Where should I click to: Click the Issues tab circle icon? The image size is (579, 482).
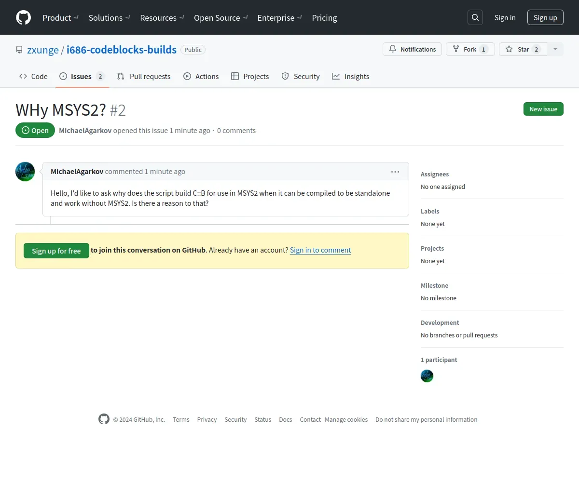[x=63, y=76]
